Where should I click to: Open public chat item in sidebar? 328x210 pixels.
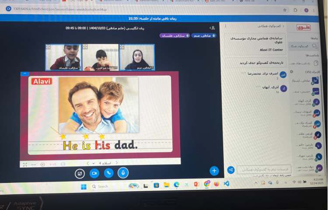point(303,46)
